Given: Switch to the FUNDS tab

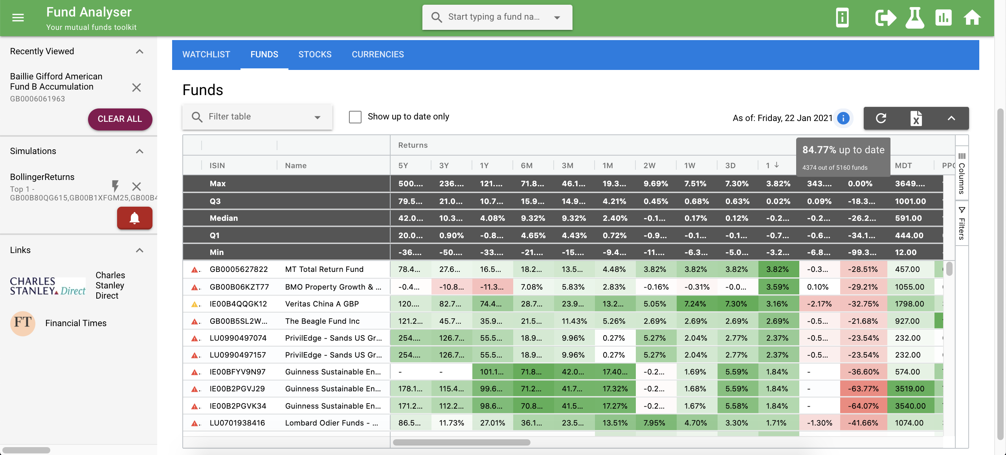Looking at the screenshot, I should click(x=264, y=55).
